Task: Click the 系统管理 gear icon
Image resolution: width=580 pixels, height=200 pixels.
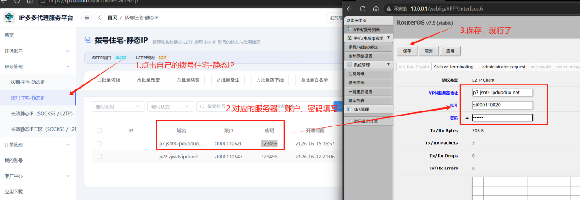Action: click(350, 65)
